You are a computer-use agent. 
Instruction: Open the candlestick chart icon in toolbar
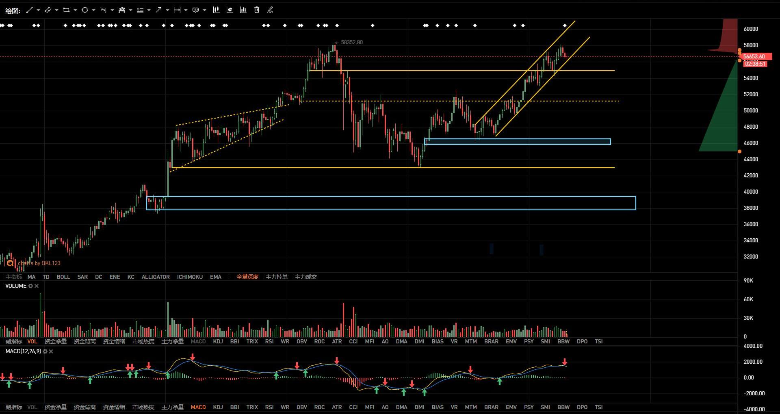216,10
